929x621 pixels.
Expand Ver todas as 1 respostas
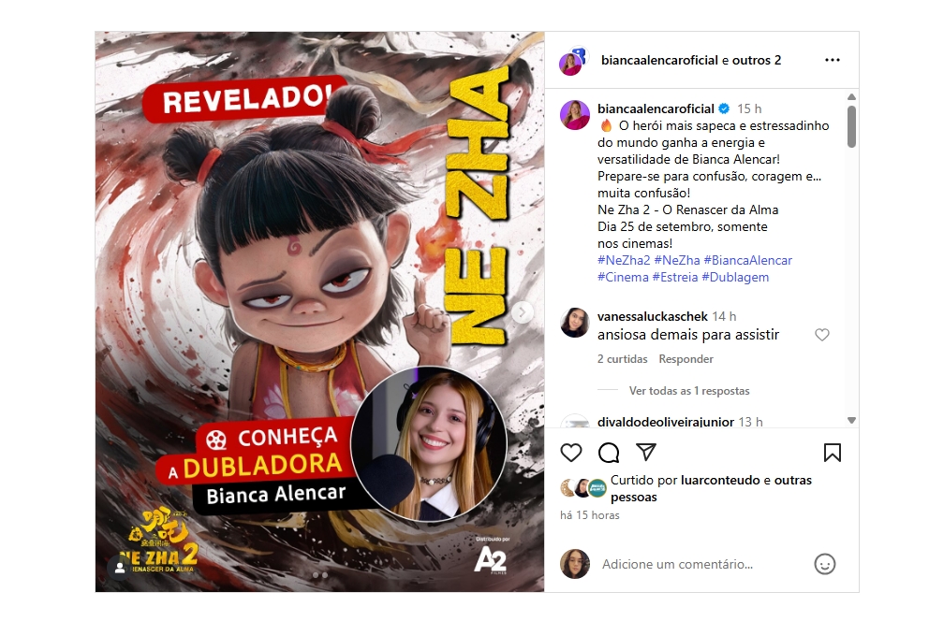click(x=689, y=391)
